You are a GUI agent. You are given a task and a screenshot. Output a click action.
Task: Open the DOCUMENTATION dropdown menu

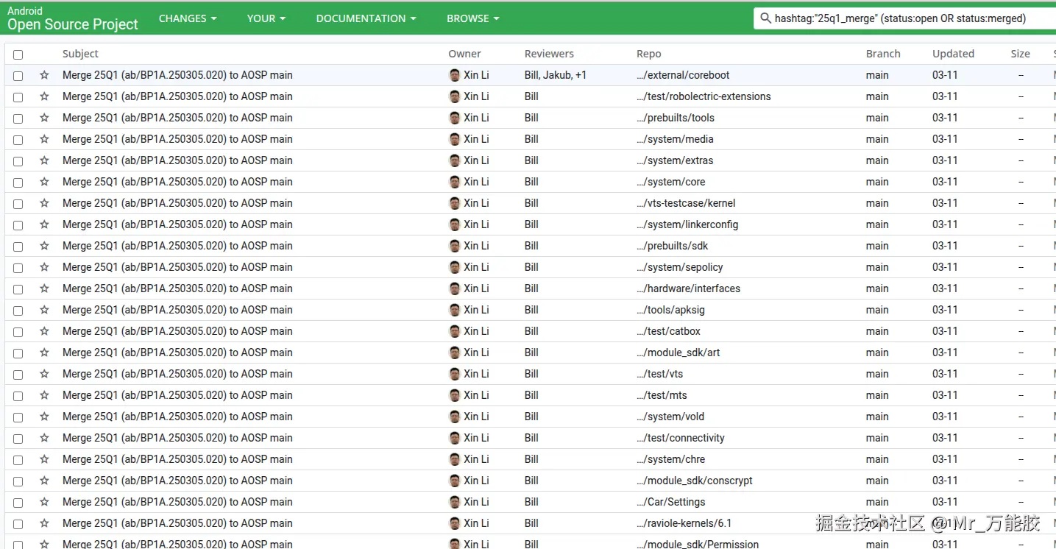tap(366, 18)
